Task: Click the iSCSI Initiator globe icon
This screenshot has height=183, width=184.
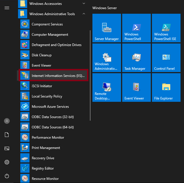Action: point(25,86)
